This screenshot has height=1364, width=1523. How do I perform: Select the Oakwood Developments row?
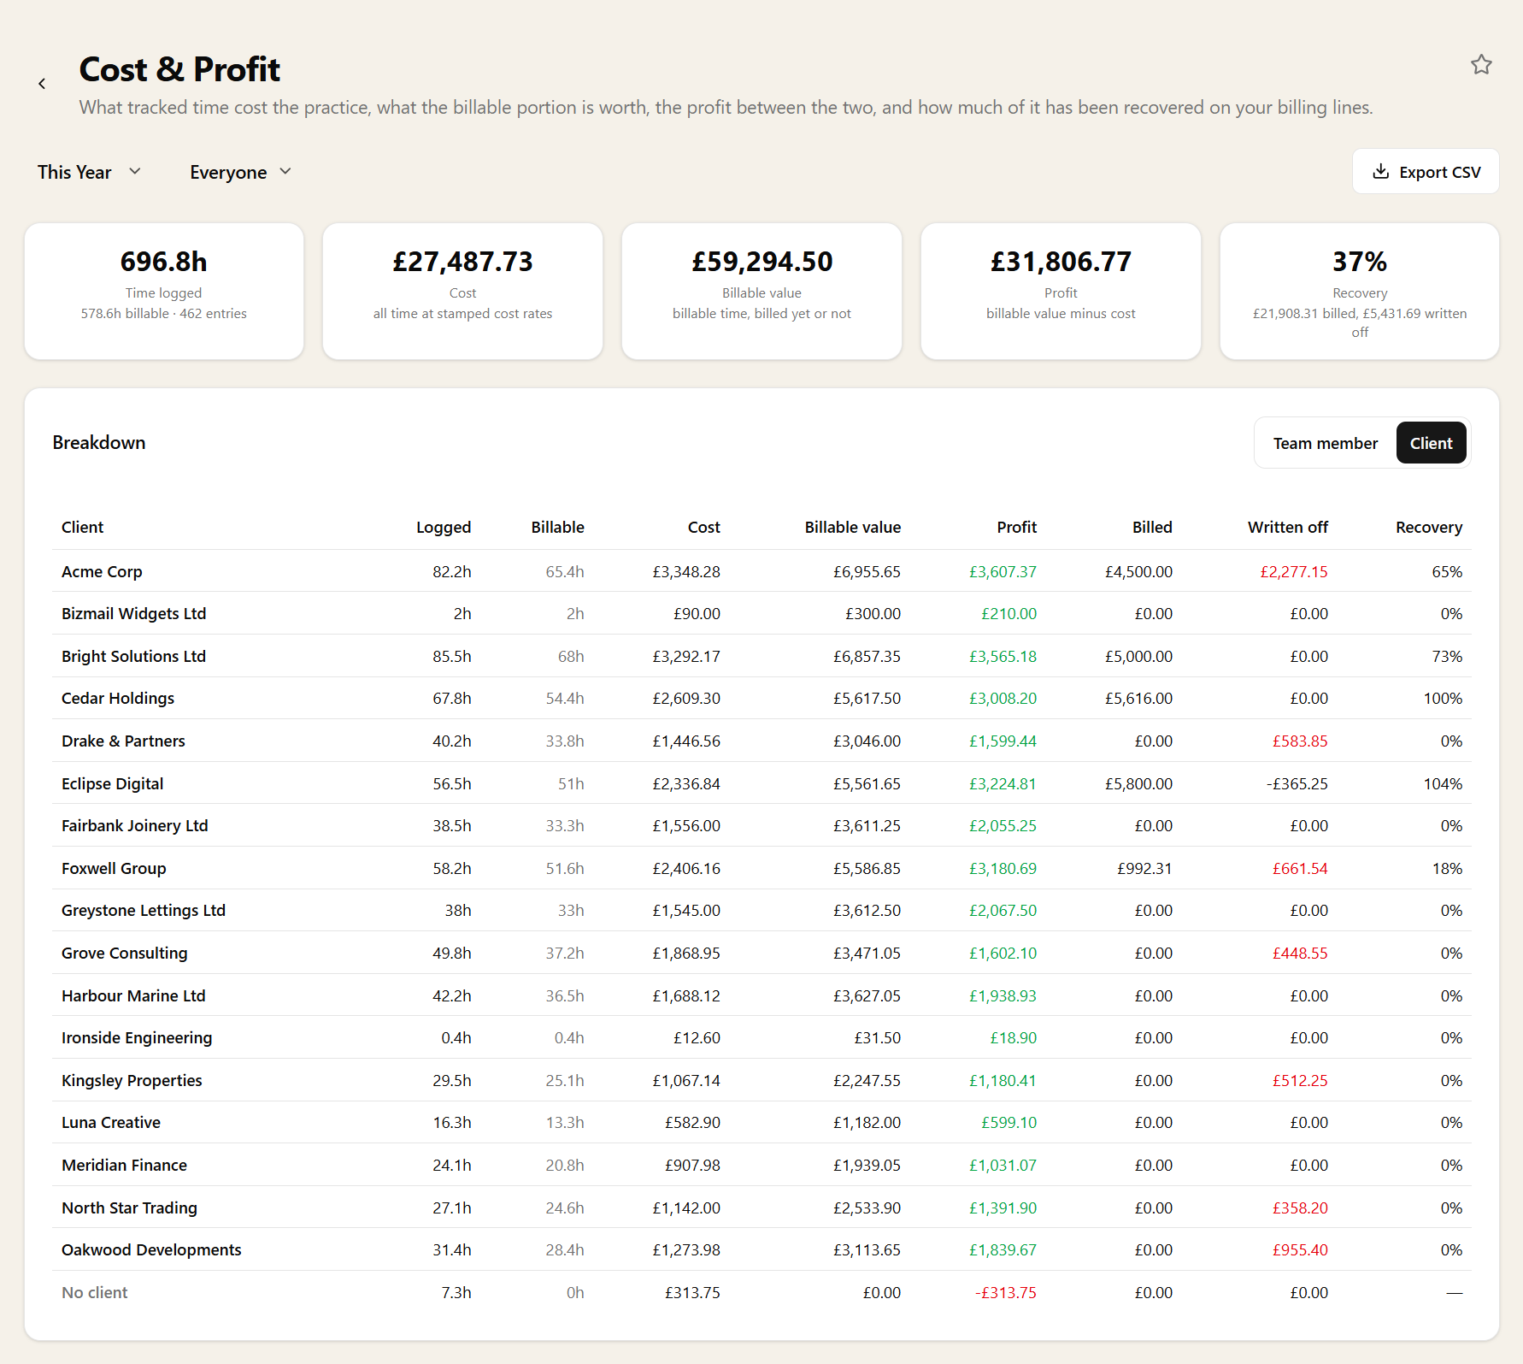click(761, 1249)
